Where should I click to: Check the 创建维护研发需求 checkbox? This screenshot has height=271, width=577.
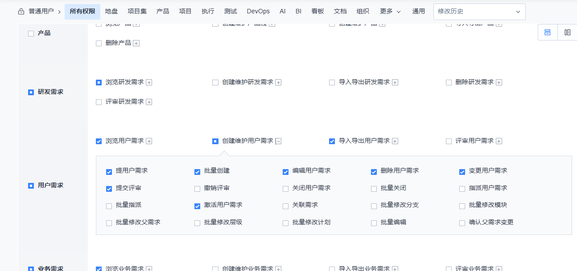(x=215, y=82)
